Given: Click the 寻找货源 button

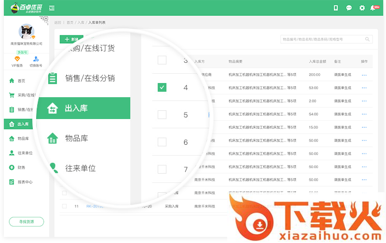Looking at the screenshot, I should click(26, 222).
